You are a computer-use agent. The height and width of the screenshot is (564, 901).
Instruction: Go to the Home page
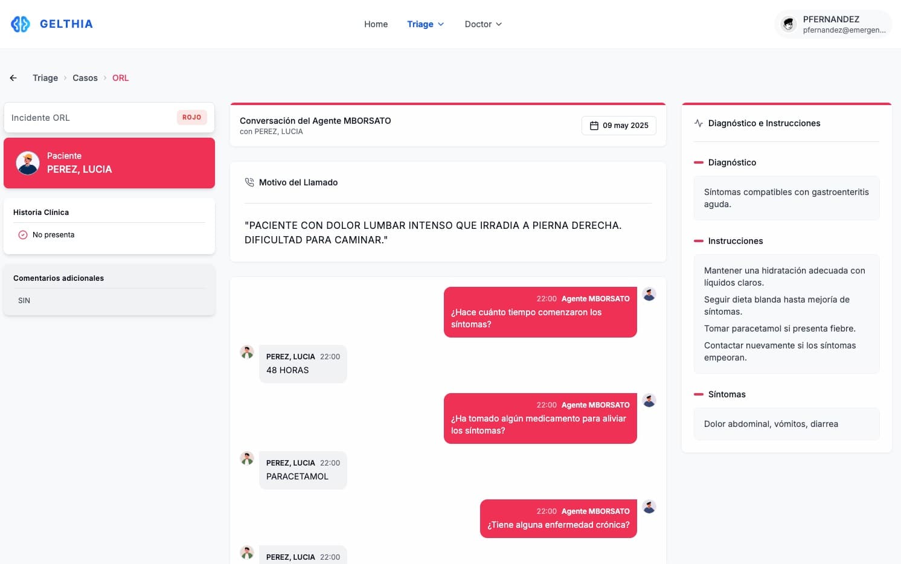(376, 24)
